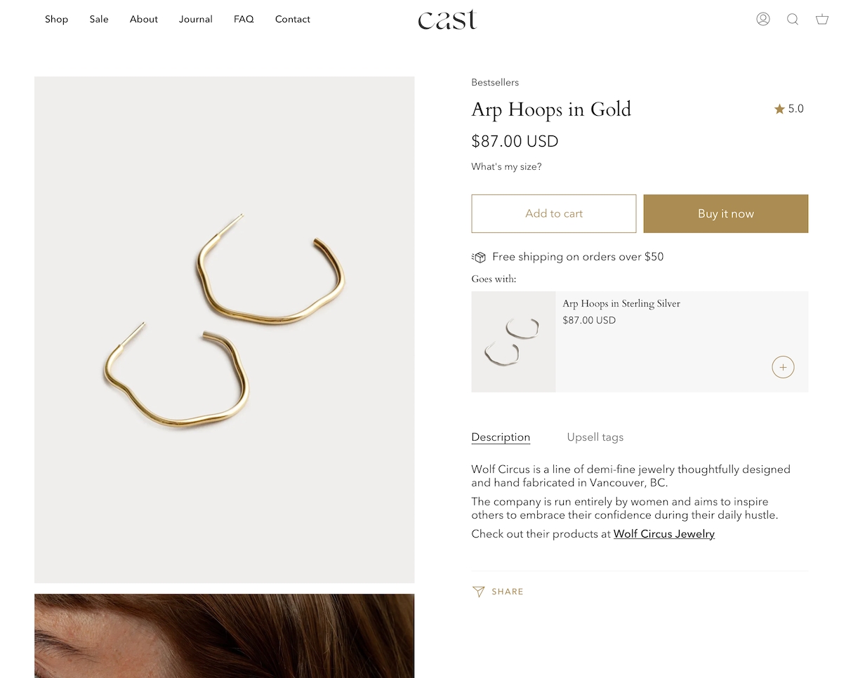Click the Arp Hoops Sterling Silver thumbnail
This screenshot has width=865, height=678.
tap(513, 342)
